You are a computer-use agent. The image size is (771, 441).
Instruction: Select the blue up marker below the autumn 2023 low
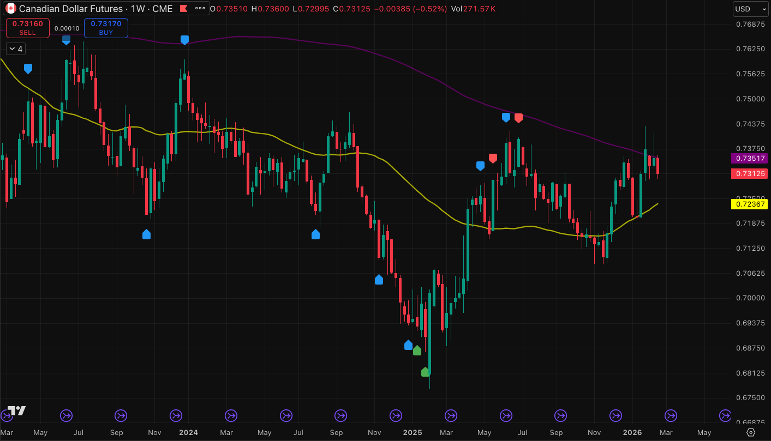[146, 234]
